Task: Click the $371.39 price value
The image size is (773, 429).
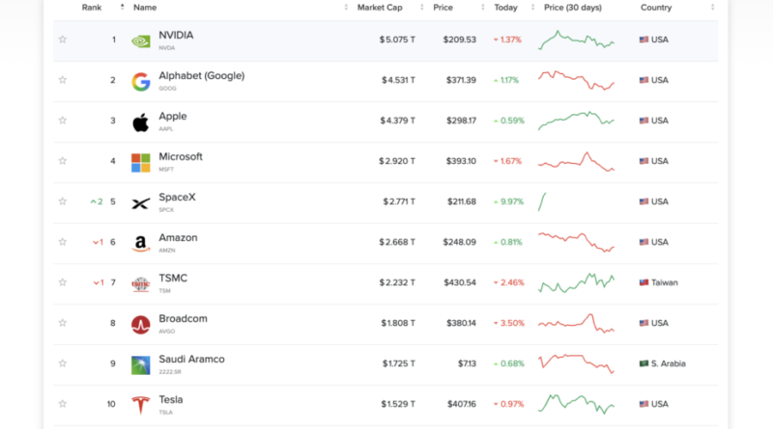Action: (x=461, y=80)
